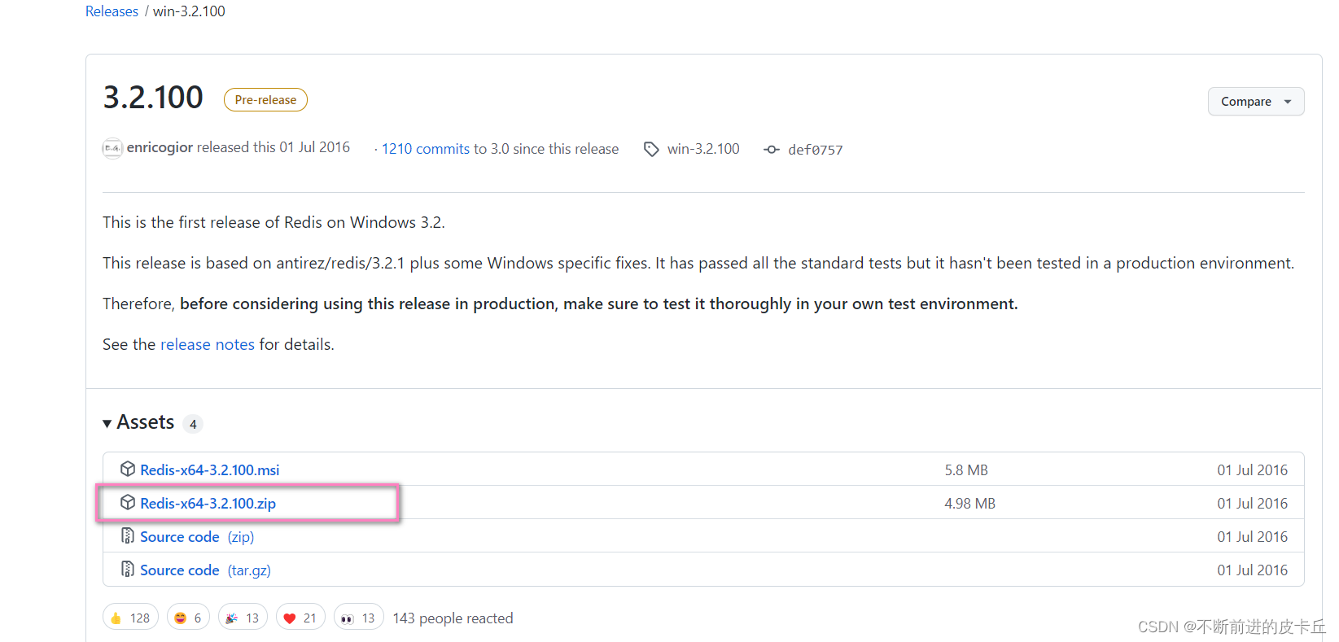Click win-3.2.100 breadcrumb text

tap(189, 11)
